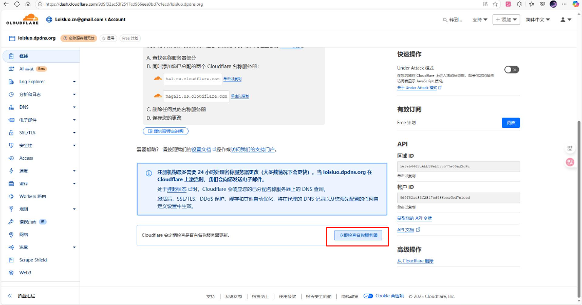Toggle the Under Attack mode switch
582x305 pixels.
(512, 69)
